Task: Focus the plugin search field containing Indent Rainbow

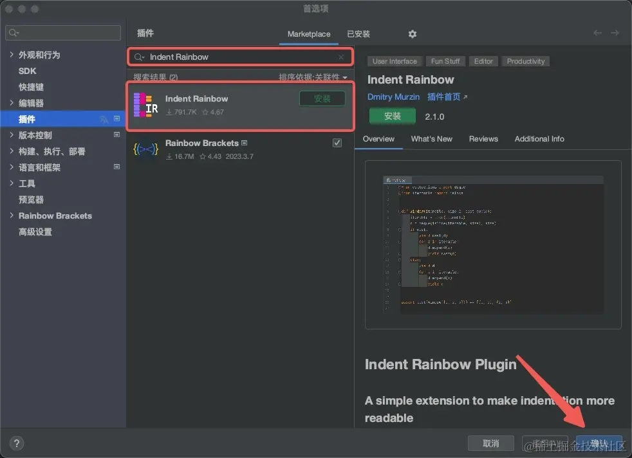Action: pyautogui.click(x=240, y=57)
